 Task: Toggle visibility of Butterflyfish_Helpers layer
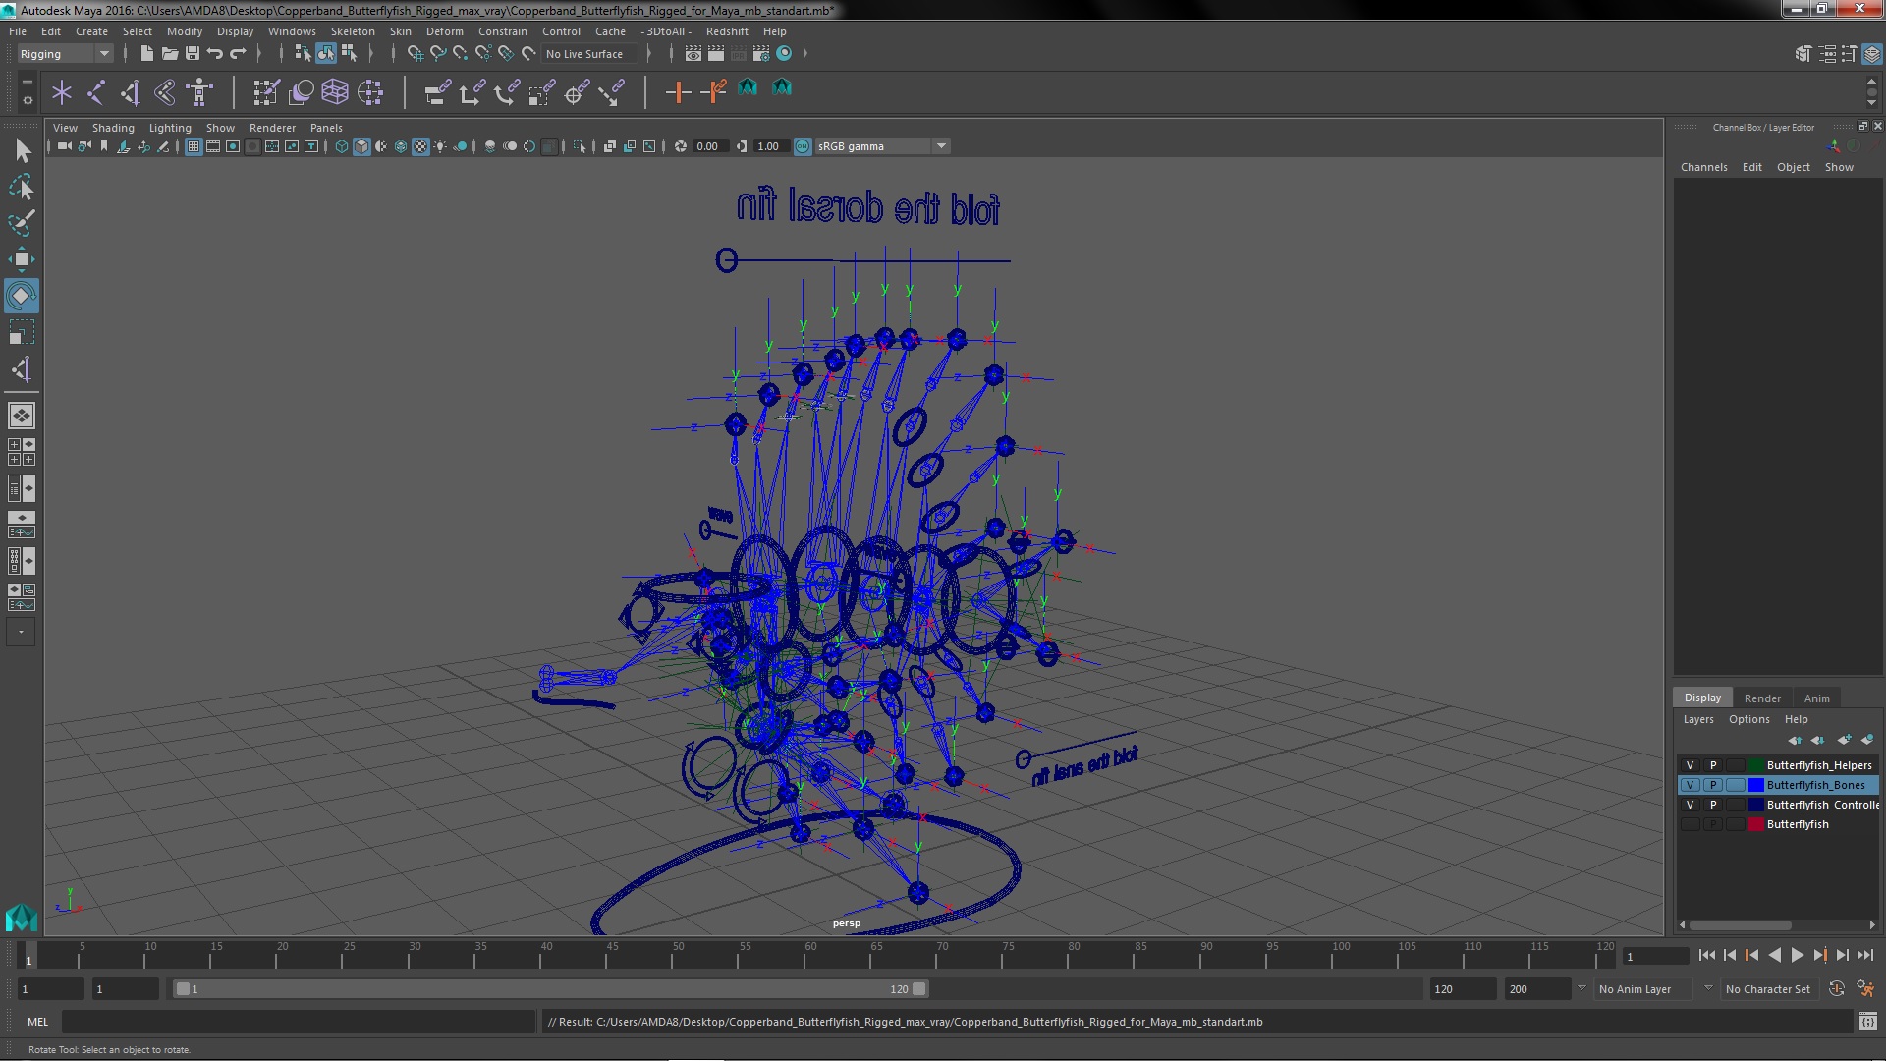[x=1690, y=764]
